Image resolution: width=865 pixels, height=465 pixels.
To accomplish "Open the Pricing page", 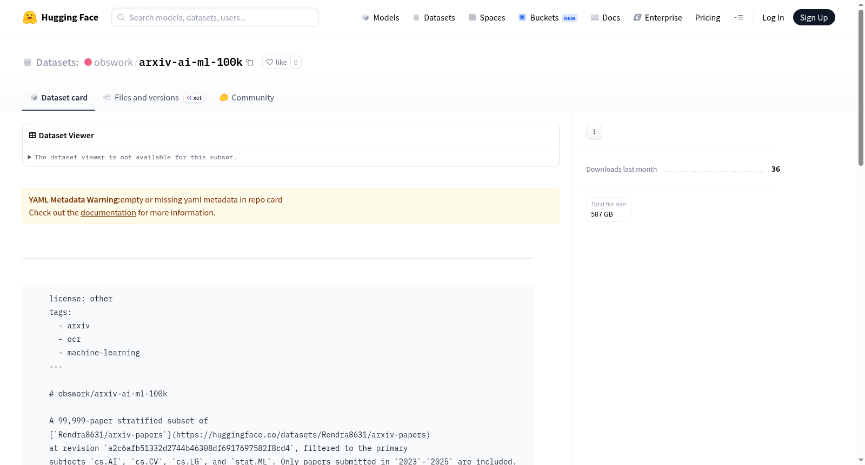I will point(708,17).
